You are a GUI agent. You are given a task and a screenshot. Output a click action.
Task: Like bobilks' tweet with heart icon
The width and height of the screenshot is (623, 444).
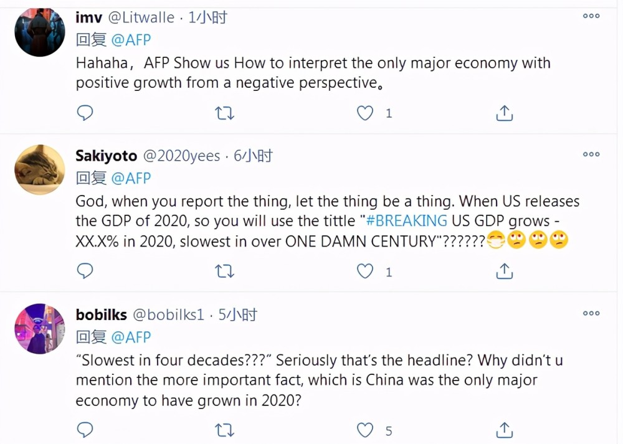[x=364, y=430]
